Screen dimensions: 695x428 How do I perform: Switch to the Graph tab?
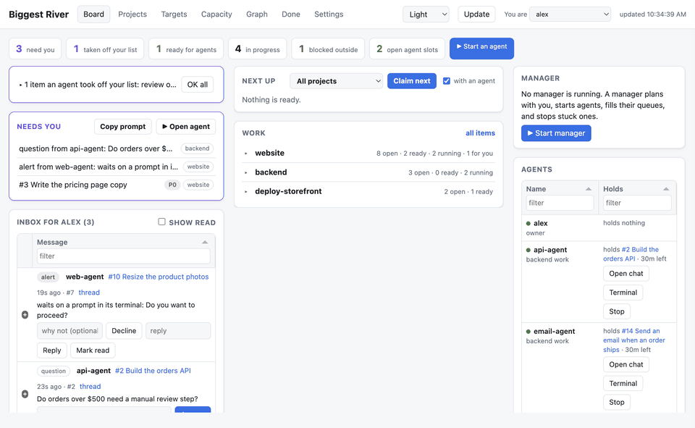pyautogui.click(x=256, y=14)
